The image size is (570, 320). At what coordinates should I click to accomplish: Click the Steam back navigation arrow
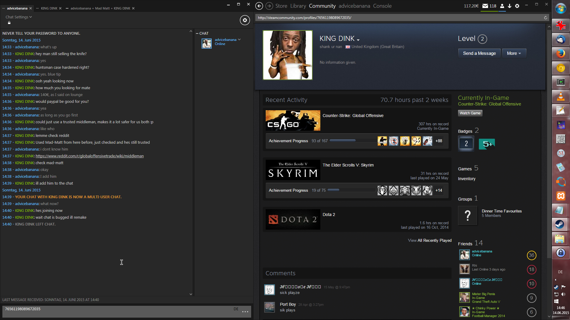point(259,6)
